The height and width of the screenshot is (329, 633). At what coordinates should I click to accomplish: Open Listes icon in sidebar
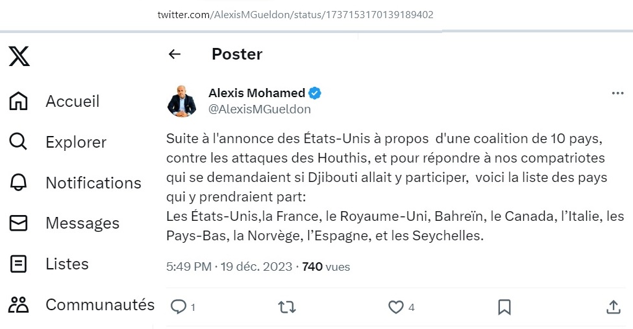[x=18, y=264]
